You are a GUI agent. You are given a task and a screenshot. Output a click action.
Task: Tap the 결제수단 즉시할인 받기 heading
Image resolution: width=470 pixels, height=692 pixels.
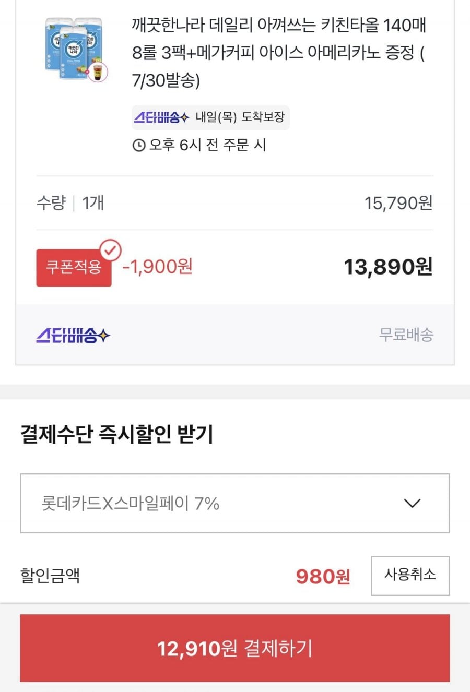[x=116, y=434]
